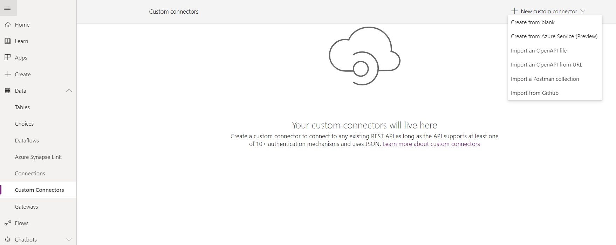Collapse the Data section chevron

pyautogui.click(x=69, y=91)
